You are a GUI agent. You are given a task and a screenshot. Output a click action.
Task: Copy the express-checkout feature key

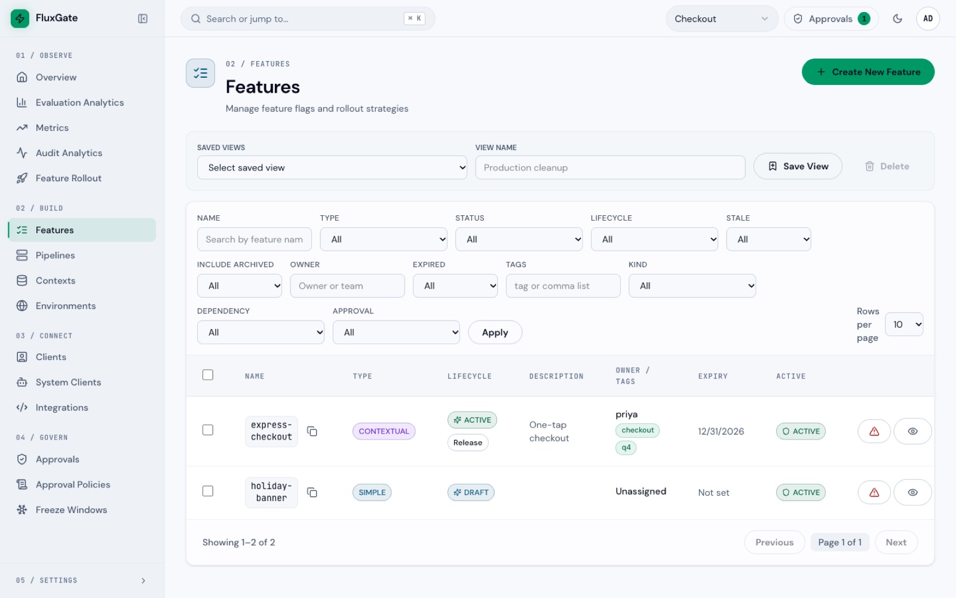click(312, 431)
